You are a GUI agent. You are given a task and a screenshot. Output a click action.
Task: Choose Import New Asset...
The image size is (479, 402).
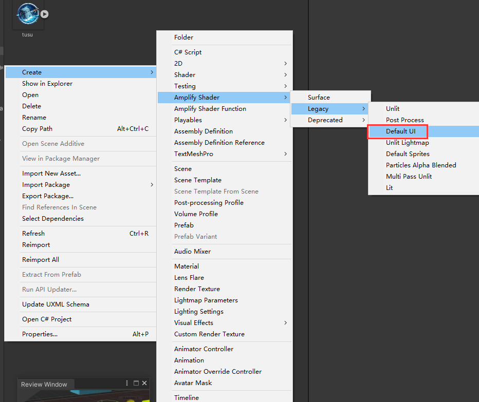coord(81,174)
